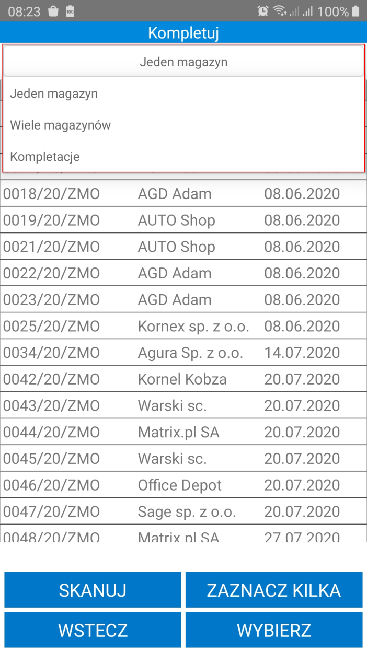Select order 0034/20/ZMO from Agura Sp. z o.o.
Viewport: 367px width, 652px height.
(183, 353)
